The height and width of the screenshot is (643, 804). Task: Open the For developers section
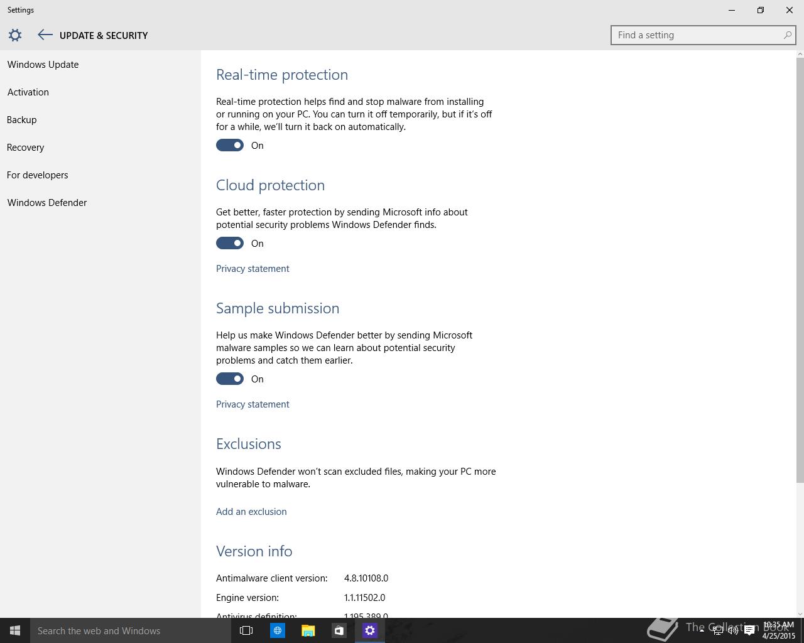pos(38,175)
